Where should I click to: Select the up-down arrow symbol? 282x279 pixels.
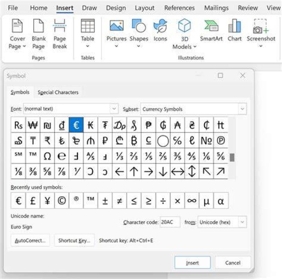[192, 171]
